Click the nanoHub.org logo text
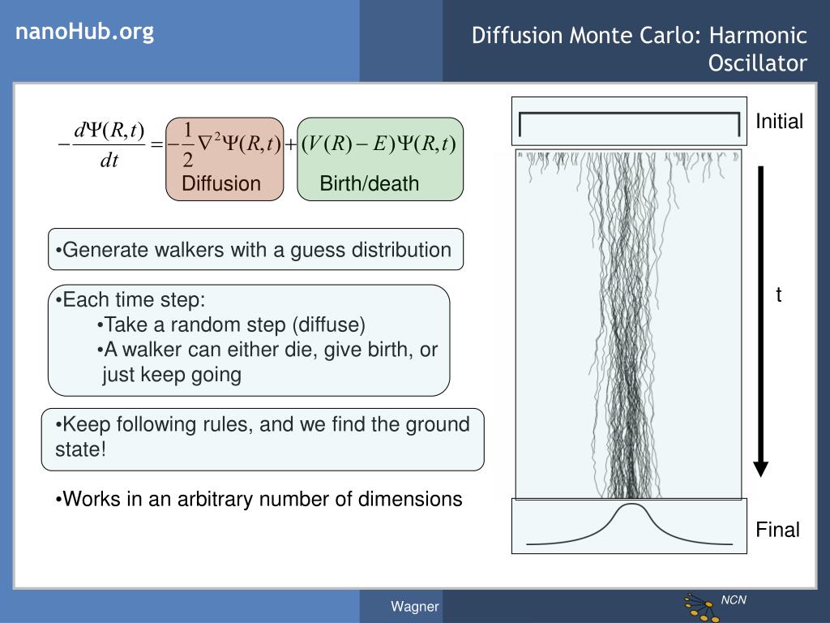This screenshot has width=830, height=623. pos(84,32)
